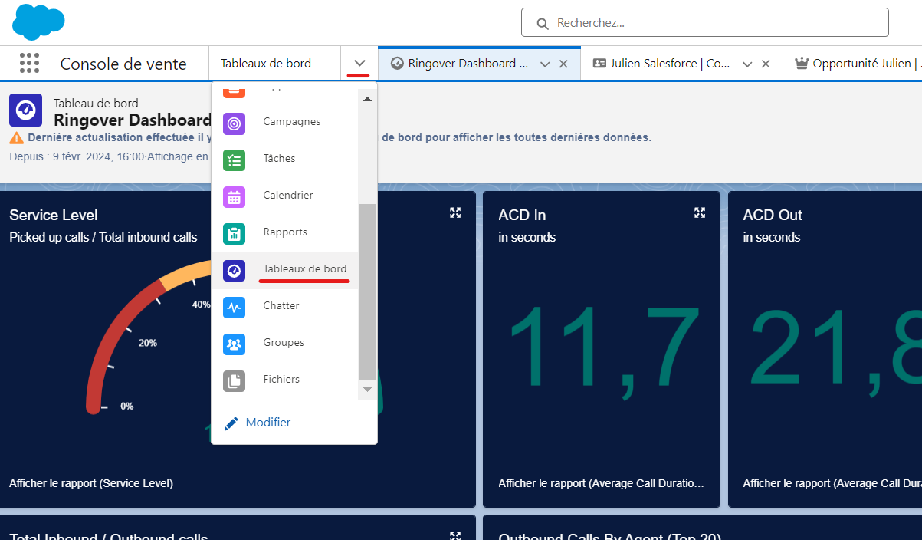
Task: Click the 20% label on the gauge
Action: 148,343
